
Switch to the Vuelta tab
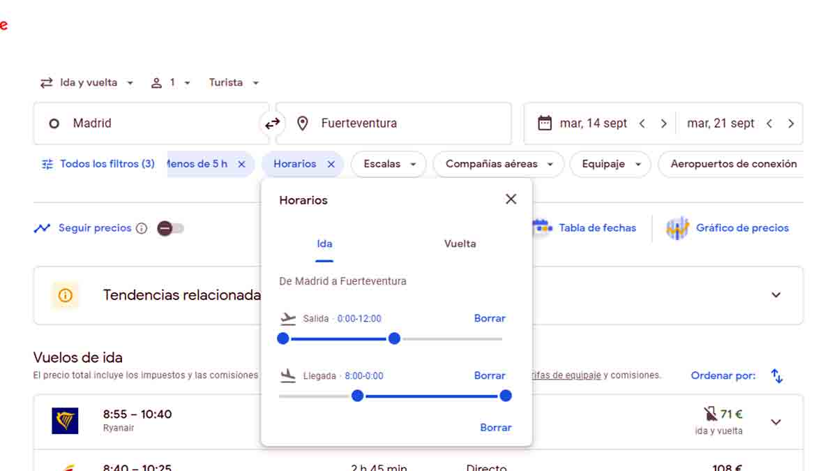[460, 244]
